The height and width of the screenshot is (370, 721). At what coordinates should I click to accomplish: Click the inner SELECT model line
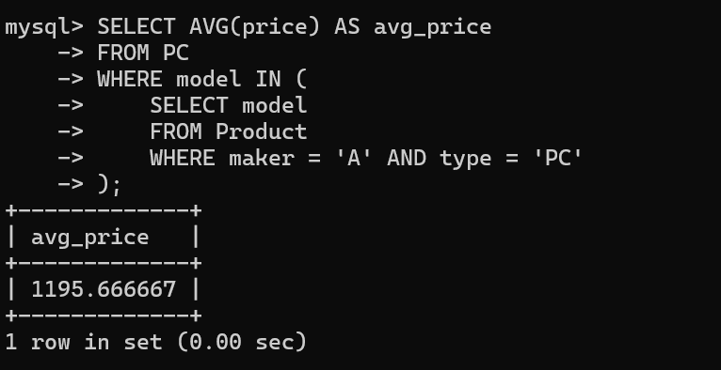tap(229, 105)
